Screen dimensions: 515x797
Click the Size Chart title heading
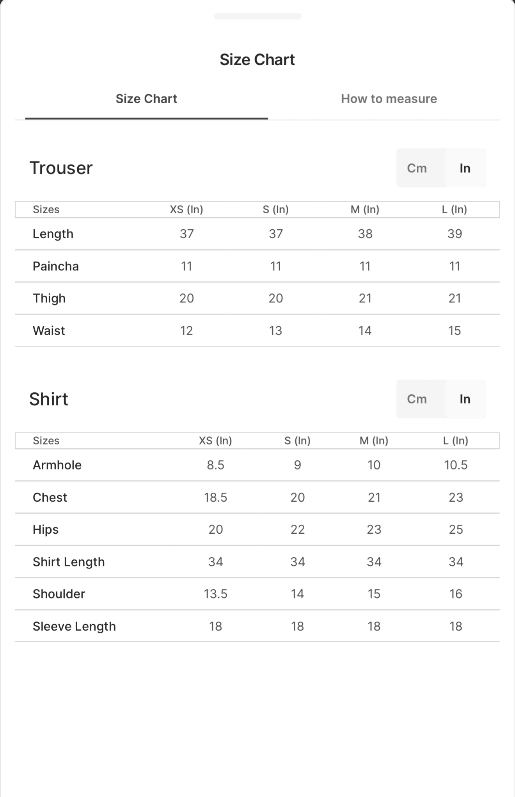pos(257,60)
